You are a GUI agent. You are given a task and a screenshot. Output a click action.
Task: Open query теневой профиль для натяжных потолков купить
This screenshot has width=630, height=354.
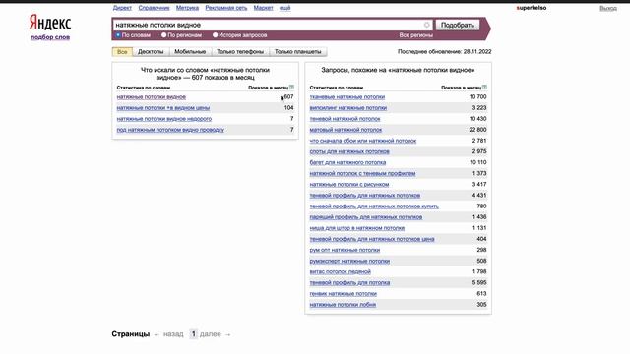coord(374,206)
